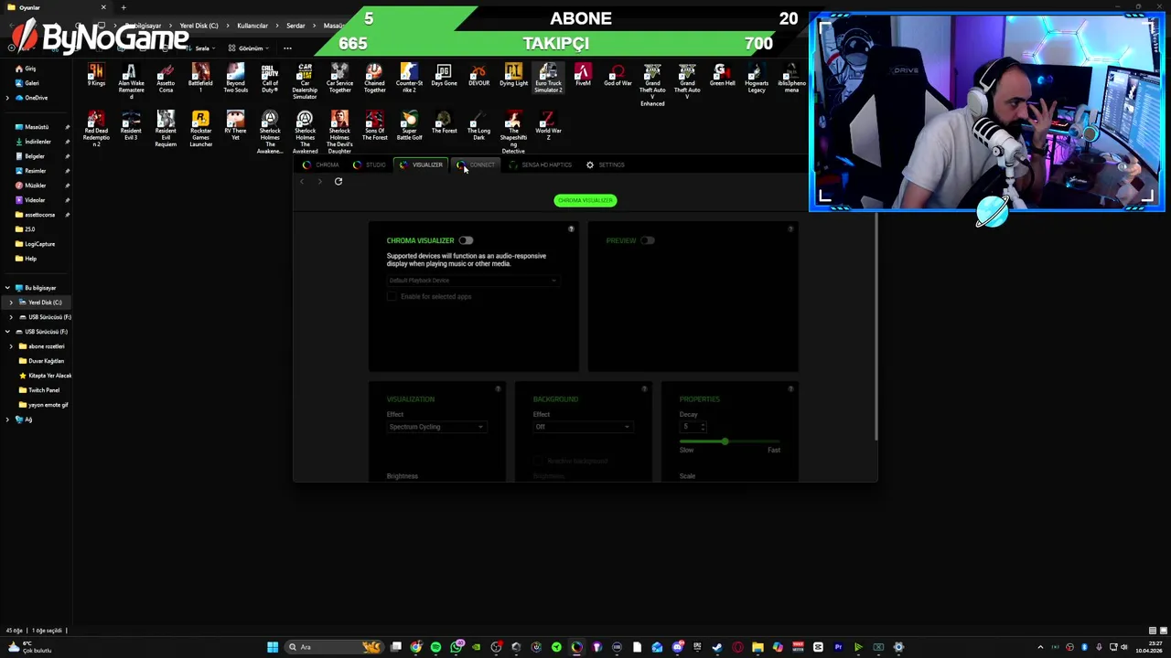Select the RV There Yet shortcut

235,126
